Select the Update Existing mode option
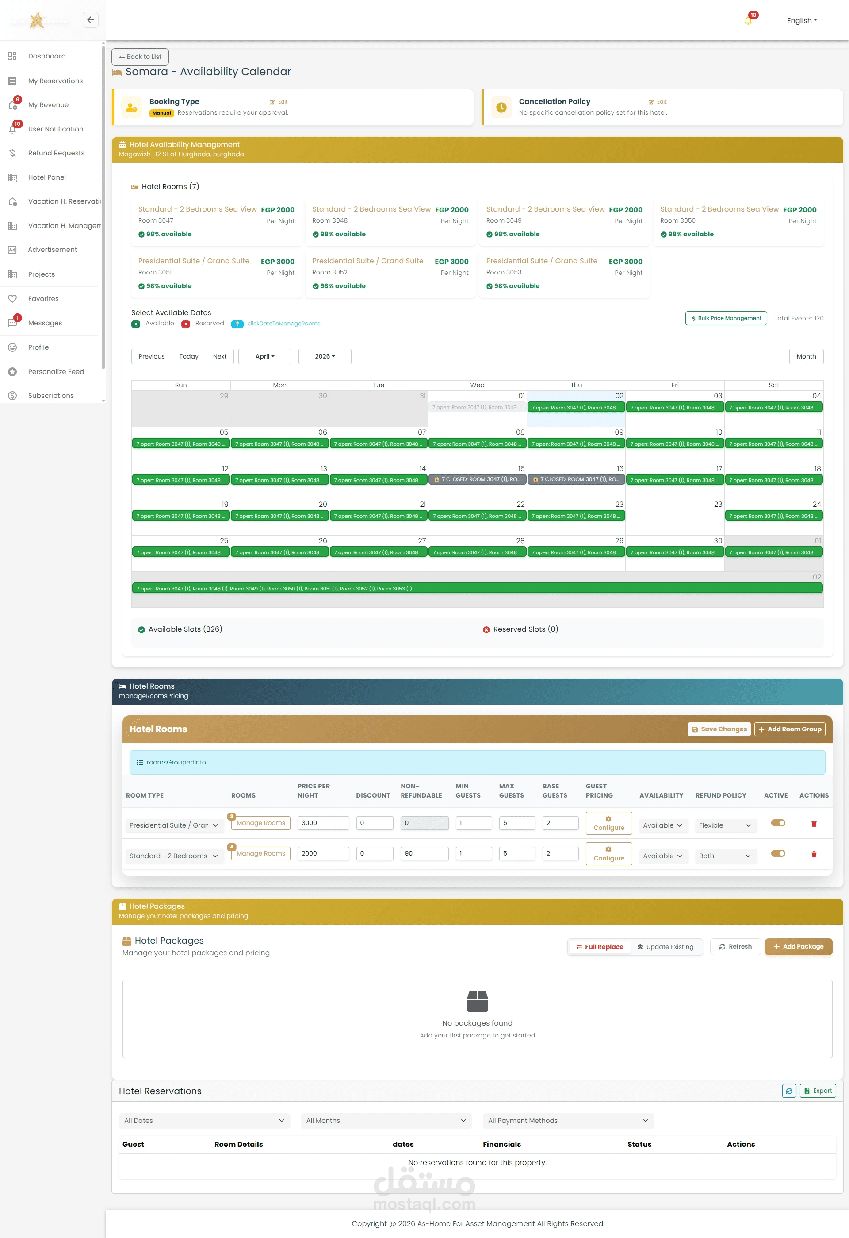This screenshot has width=849, height=1238. click(x=665, y=947)
